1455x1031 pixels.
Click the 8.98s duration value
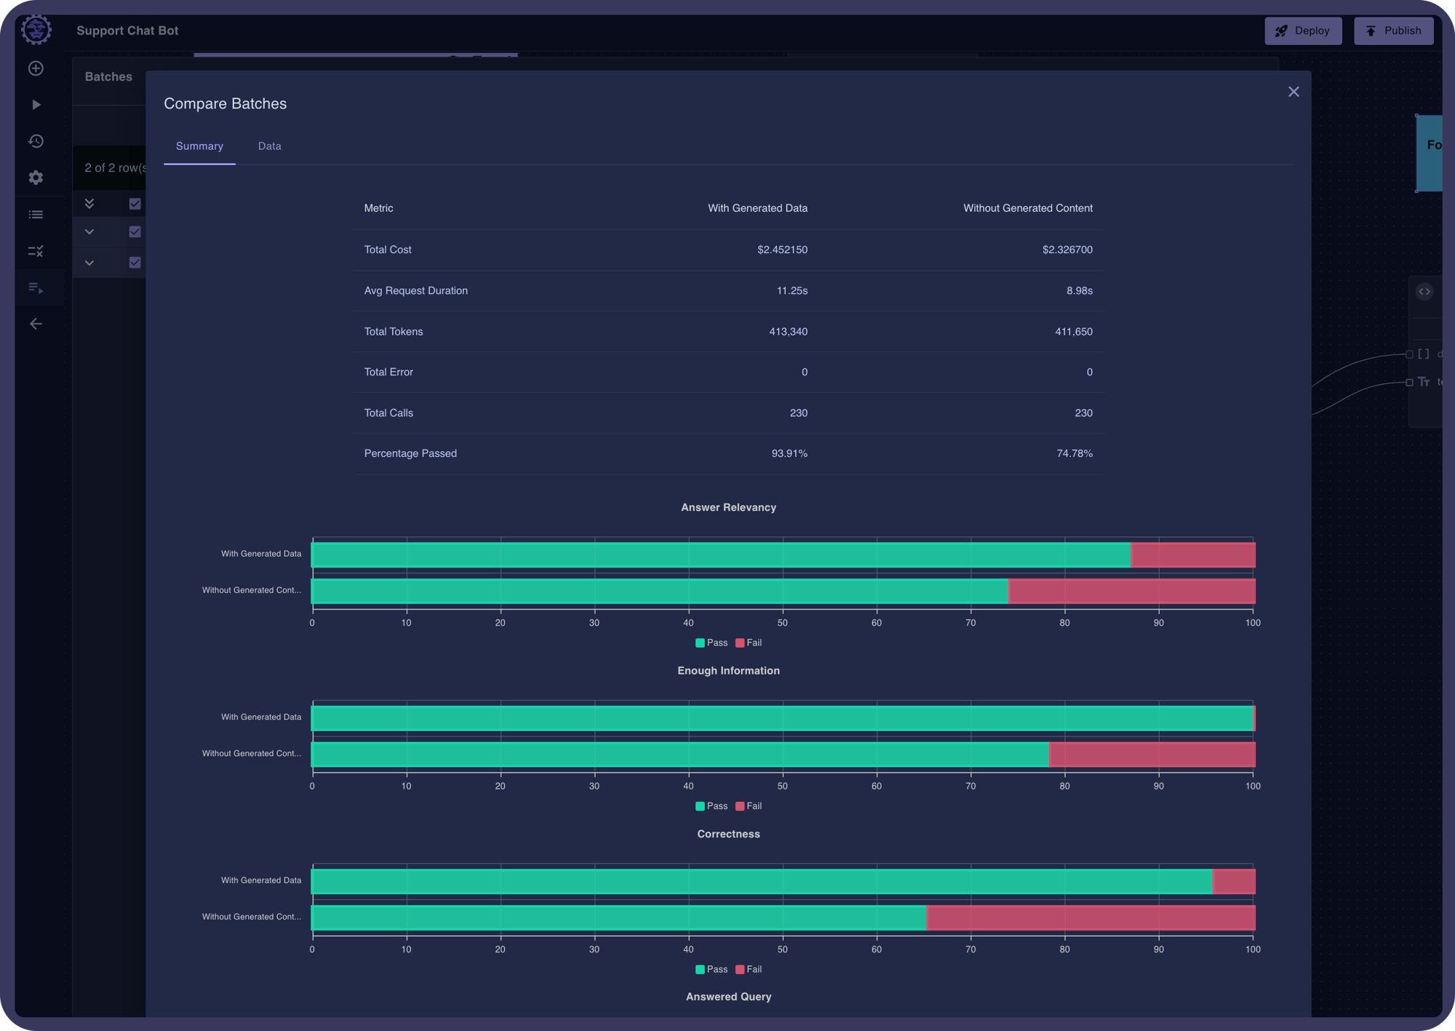pyautogui.click(x=1080, y=290)
